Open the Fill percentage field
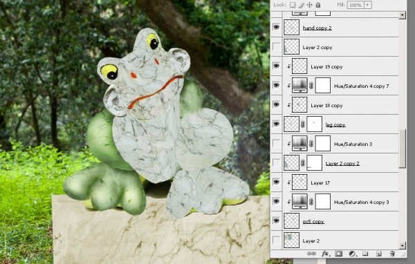 point(356,5)
